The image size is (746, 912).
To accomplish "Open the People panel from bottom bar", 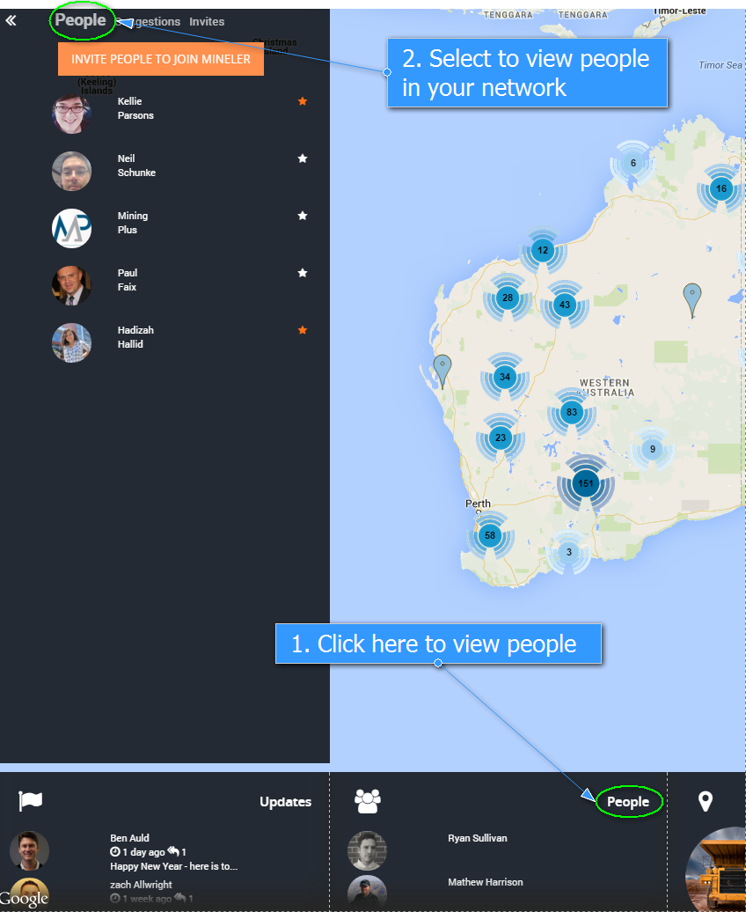I will point(628,802).
